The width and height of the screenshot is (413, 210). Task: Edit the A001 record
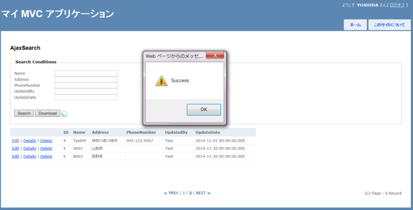coord(15,149)
